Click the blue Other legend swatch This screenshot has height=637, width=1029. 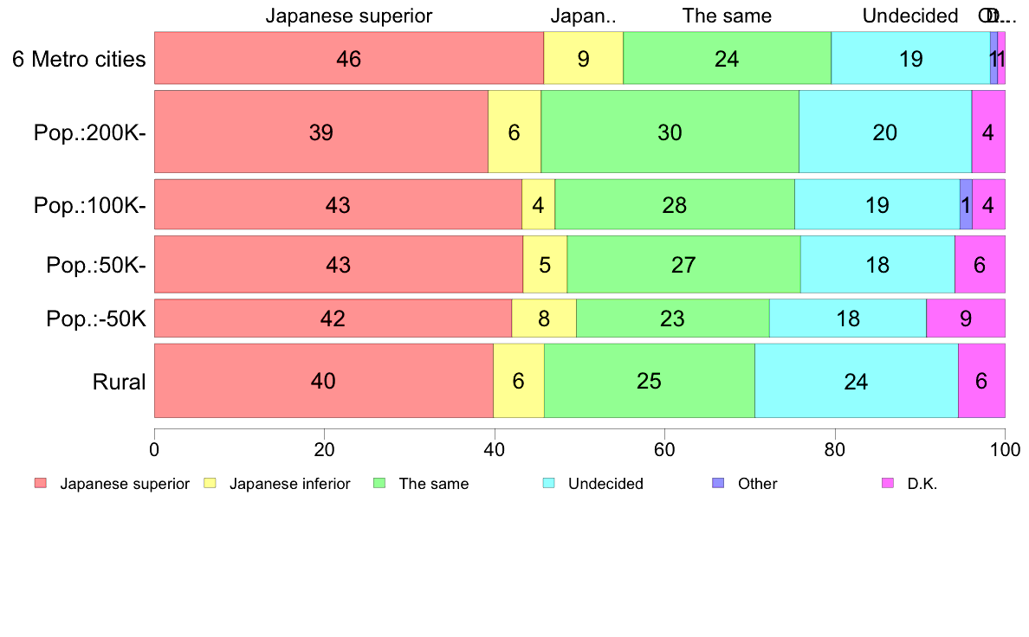[x=719, y=484]
